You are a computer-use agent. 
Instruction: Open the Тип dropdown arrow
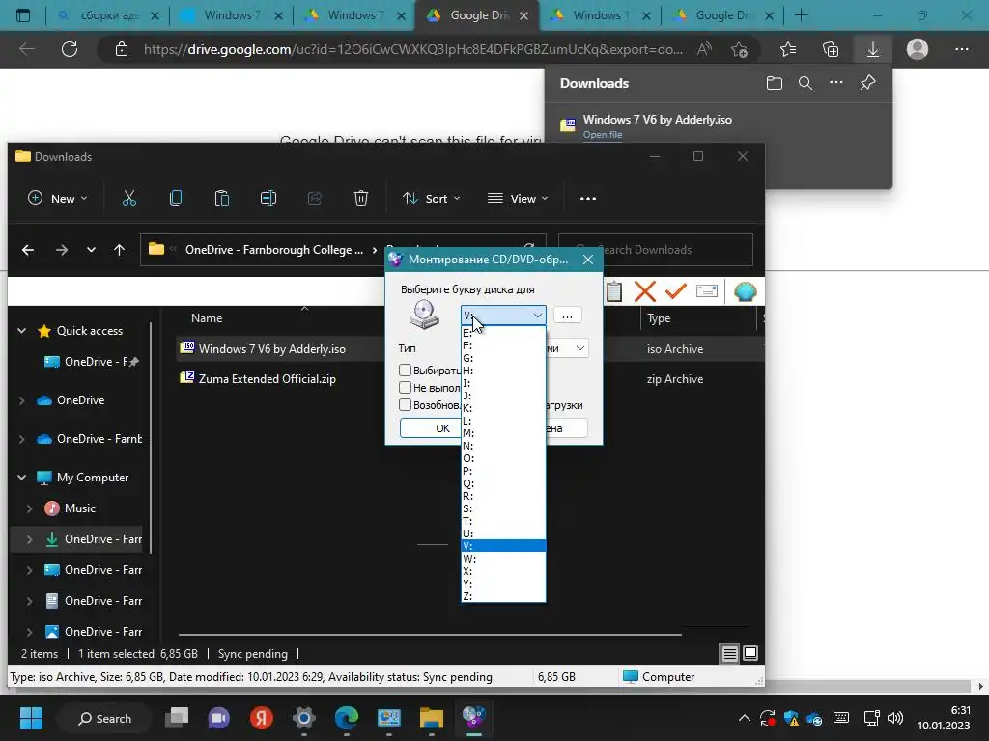pos(579,347)
